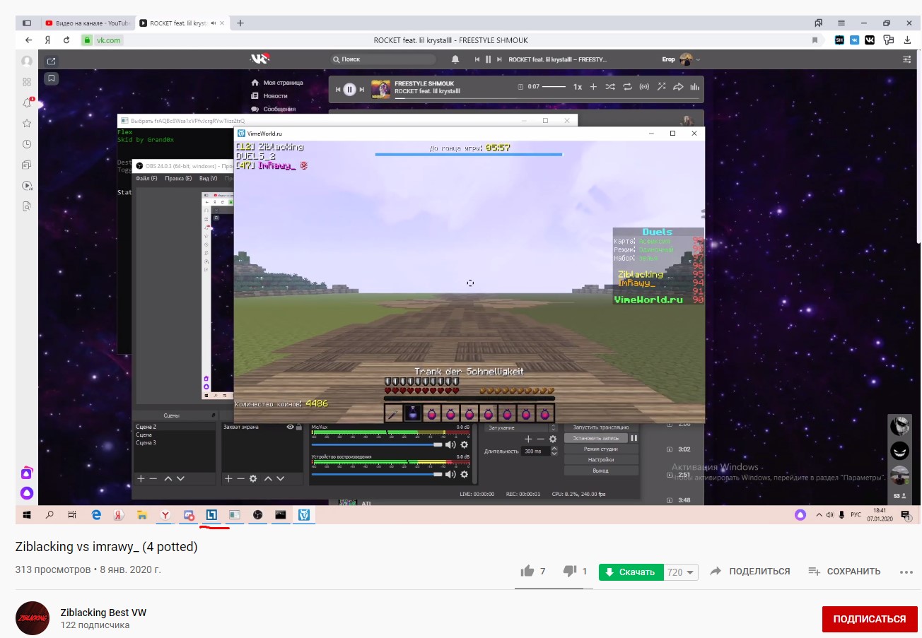Image resolution: width=922 pixels, height=638 pixels.
Task: Click Остановить запись in OBS
Action: (596, 438)
